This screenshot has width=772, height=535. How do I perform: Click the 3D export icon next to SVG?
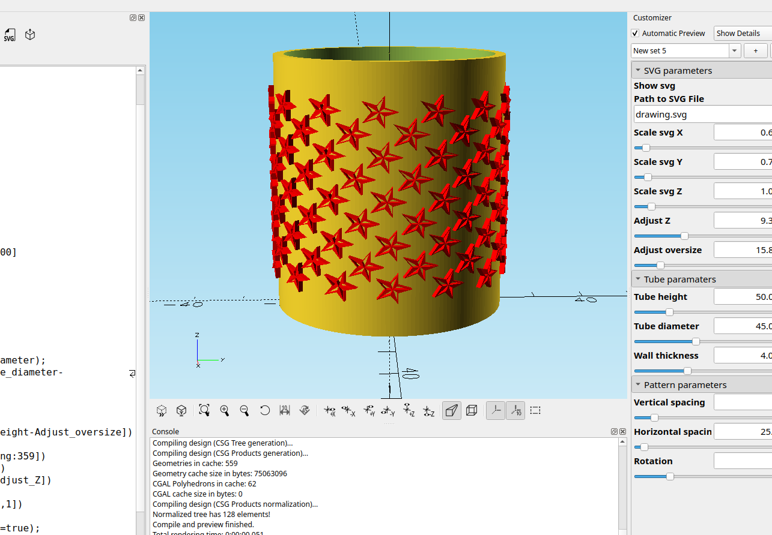[29, 34]
